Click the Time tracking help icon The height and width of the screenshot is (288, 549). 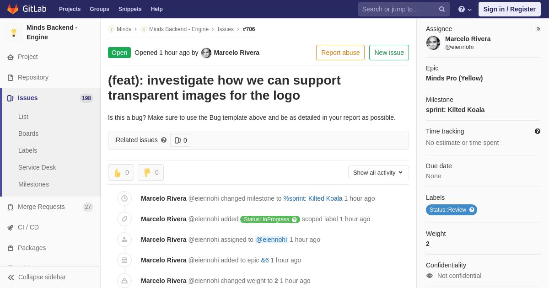(x=538, y=131)
